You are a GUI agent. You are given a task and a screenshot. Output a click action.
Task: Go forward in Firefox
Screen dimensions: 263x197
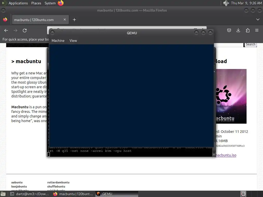[x=15, y=31]
